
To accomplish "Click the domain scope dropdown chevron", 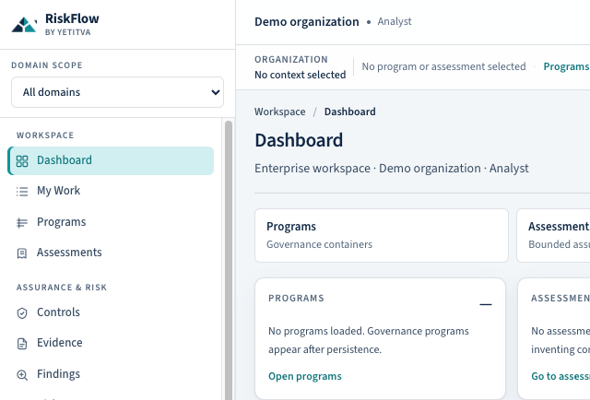I will (x=216, y=92).
